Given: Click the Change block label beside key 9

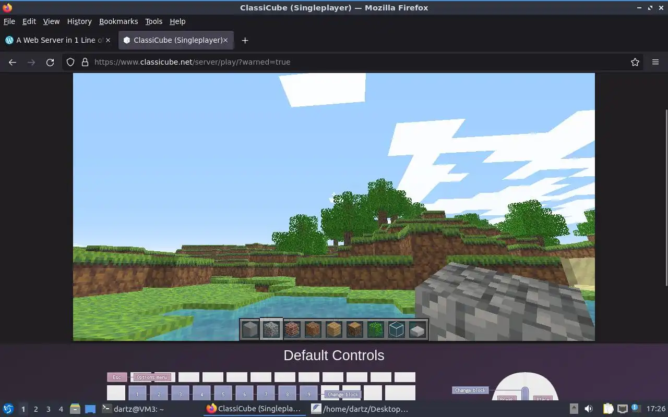Looking at the screenshot, I should [x=343, y=395].
